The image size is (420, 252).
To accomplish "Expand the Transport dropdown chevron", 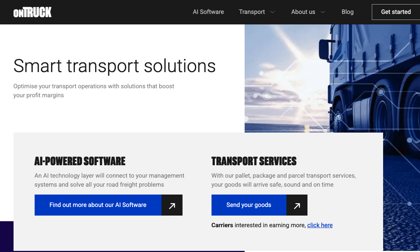I will (272, 12).
